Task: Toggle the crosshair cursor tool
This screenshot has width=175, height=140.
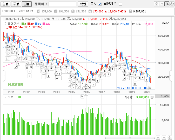Action: pos(167,4)
